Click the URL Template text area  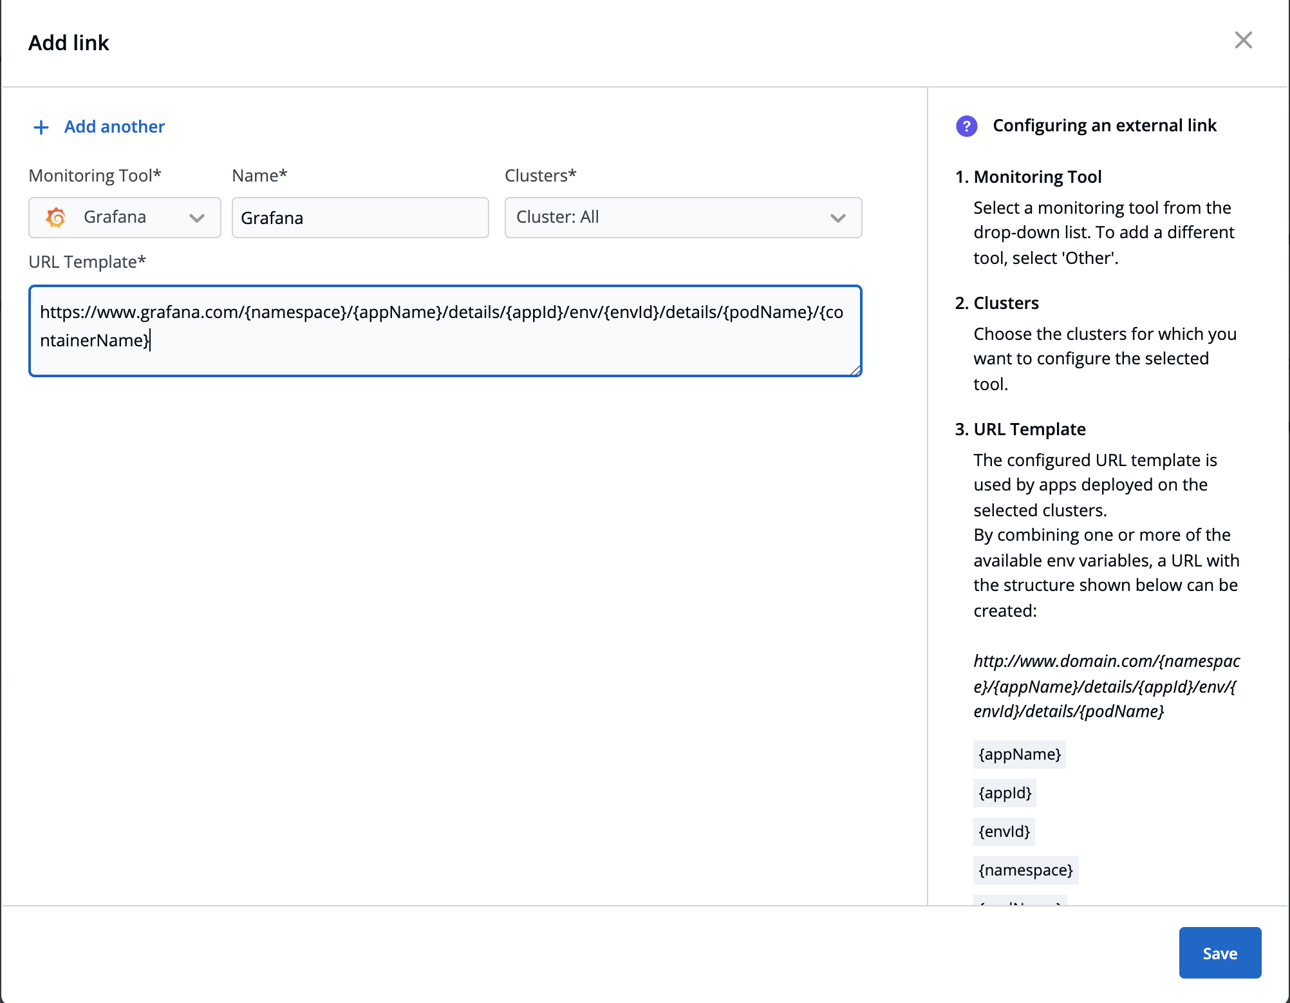tap(444, 330)
